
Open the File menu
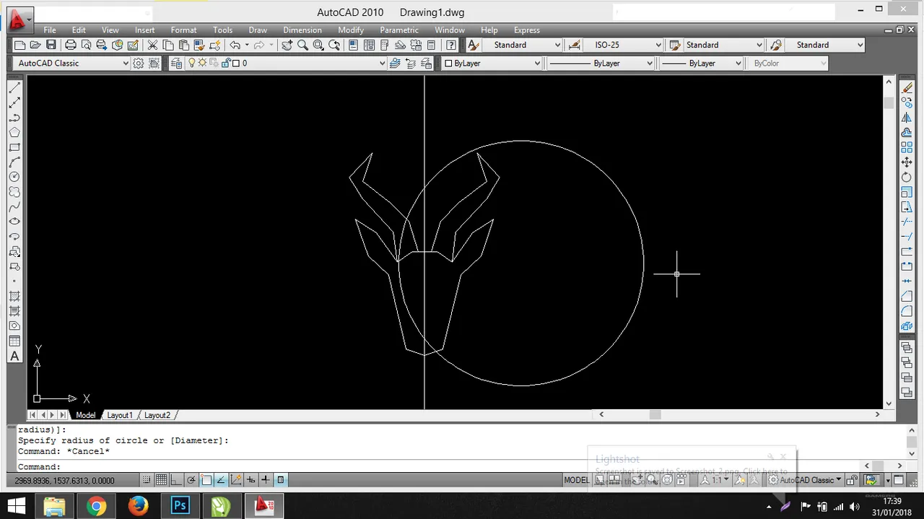(49, 30)
